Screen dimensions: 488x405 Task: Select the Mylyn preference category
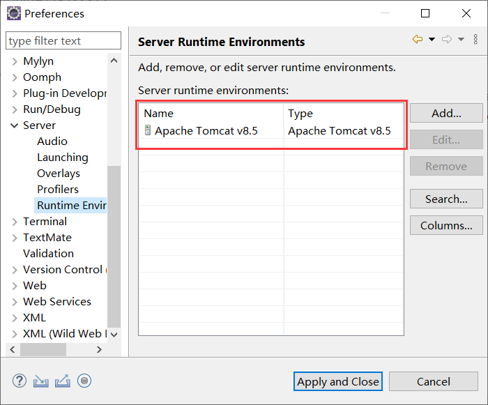[x=38, y=61]
